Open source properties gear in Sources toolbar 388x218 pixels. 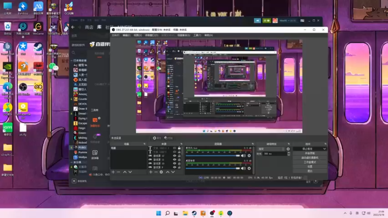point(162,172)
